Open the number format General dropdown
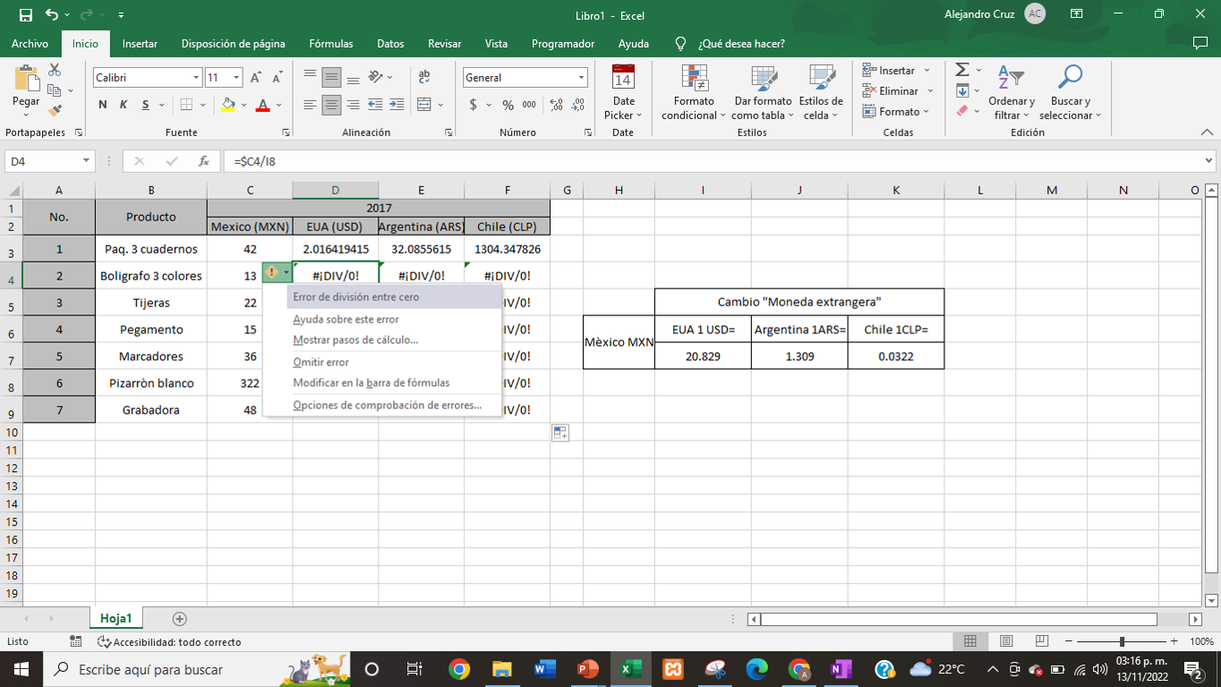1221x687 pixels. tap(581, 78)
